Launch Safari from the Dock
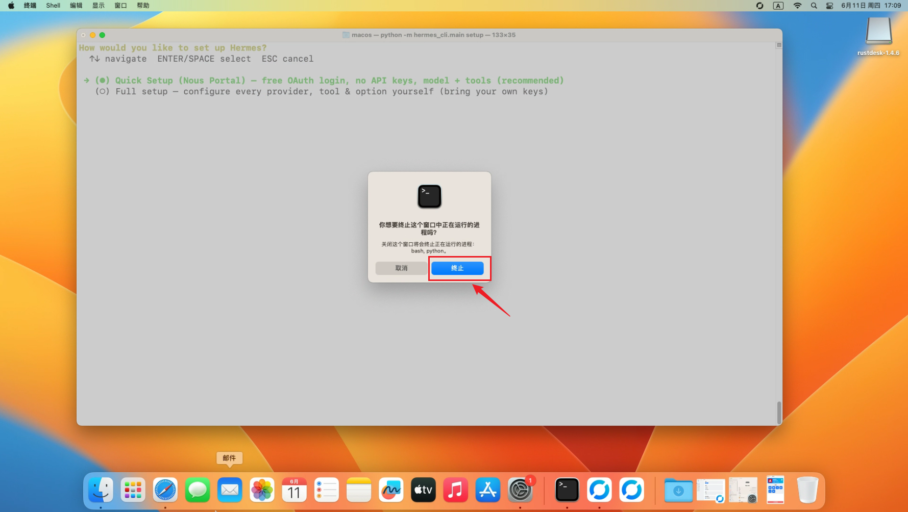Image resolution: width=908 pixels, height=512 pixels. 165,490
